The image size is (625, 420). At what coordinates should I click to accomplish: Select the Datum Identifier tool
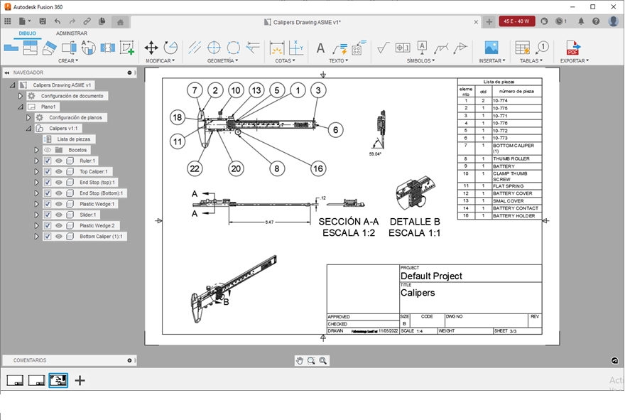pyautogui.click(x=422, y=48)
